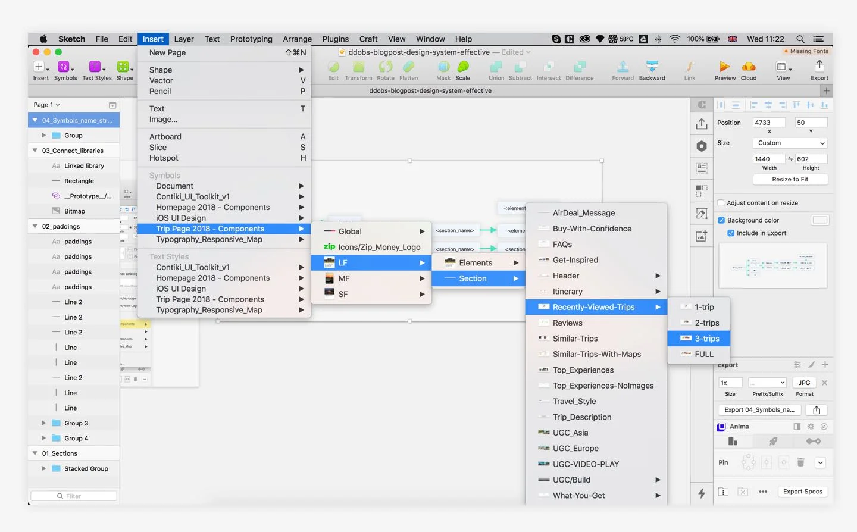Click the Flatten toolbar icon
Viewport: 857px width, 532px height.
click(408, 67)
